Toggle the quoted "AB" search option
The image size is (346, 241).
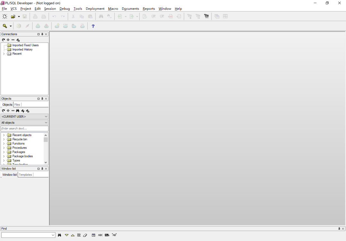coord(114,235)
